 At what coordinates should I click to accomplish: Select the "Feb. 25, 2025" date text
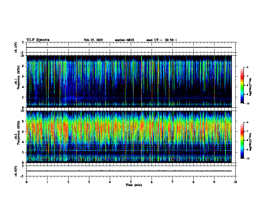pyautogui.click(x=93, y=40)
